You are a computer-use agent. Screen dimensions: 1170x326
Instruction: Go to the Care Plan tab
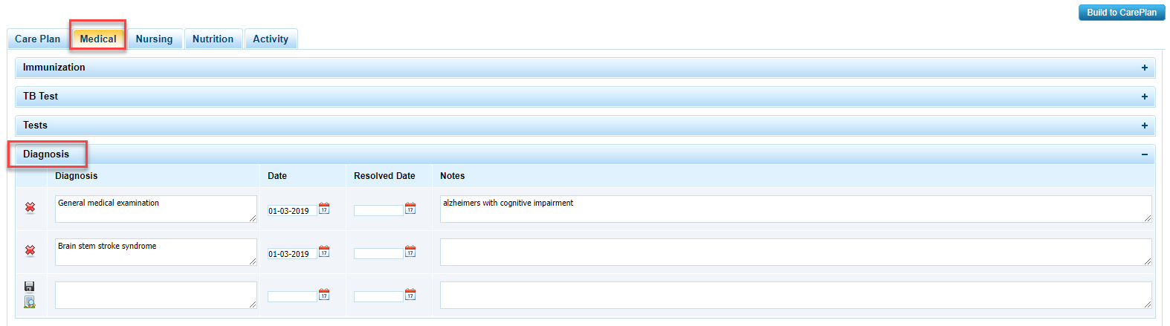pyautogui.click(x=37, y=39)
